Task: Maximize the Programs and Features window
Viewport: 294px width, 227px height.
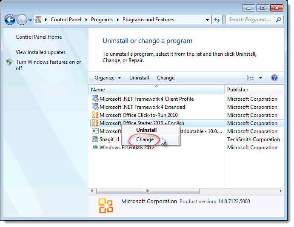Action: (x=263, y=8)
